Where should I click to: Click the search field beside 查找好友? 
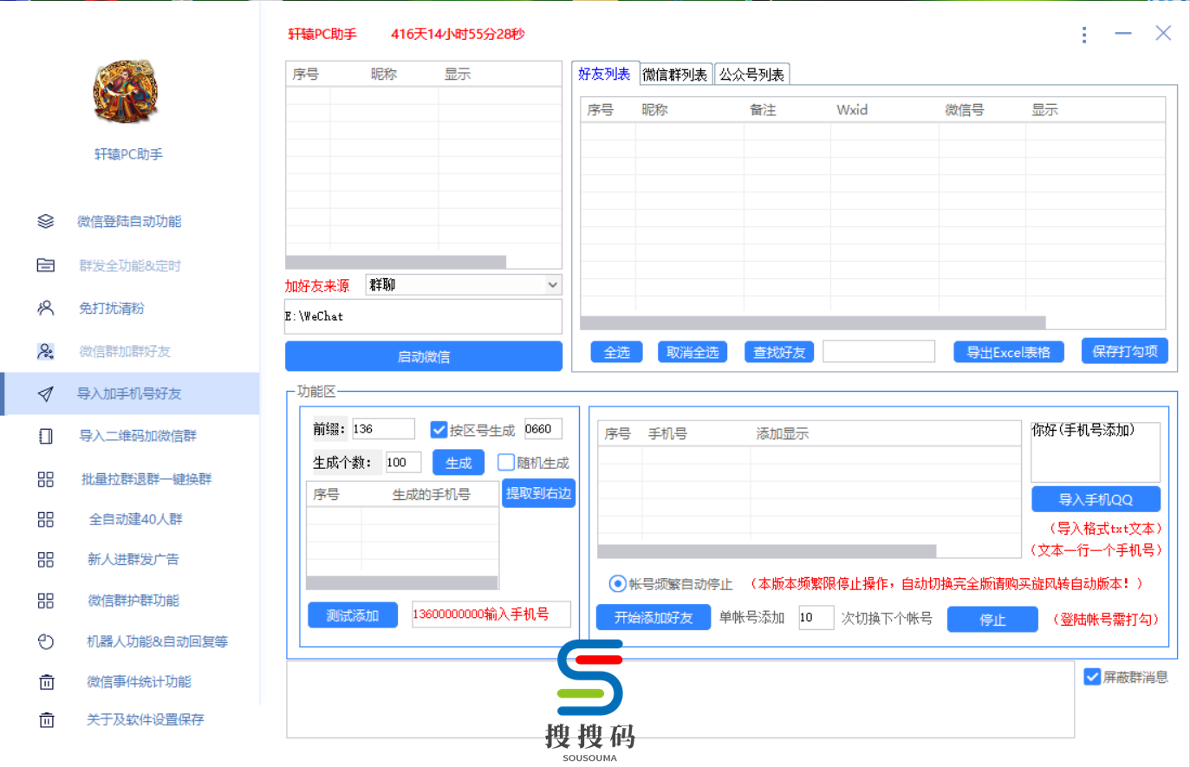(x=879, y=351)
